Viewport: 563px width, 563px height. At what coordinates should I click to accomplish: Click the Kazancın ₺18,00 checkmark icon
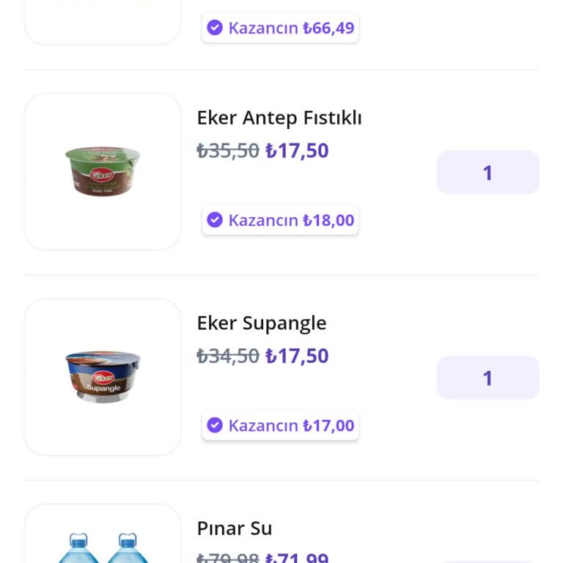tap(215, 220)
